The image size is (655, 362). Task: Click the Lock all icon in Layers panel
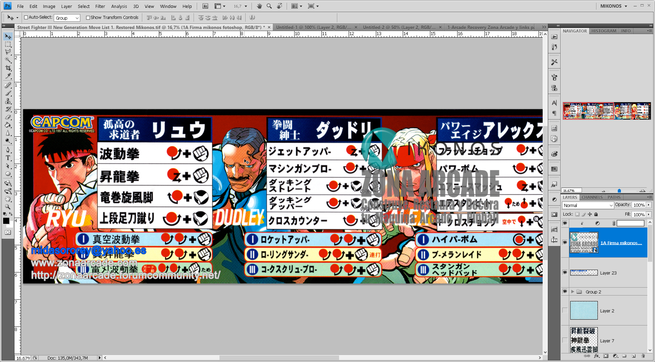(596, 214)
